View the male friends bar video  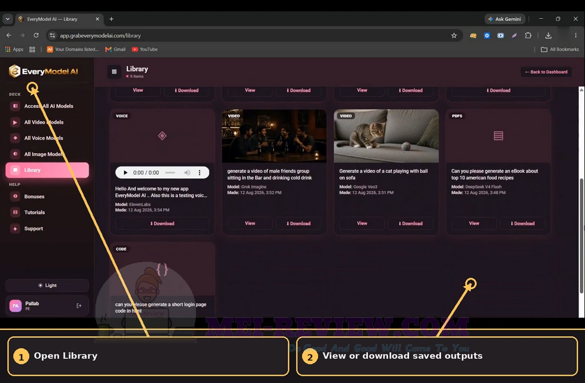(x=250, y=224)
